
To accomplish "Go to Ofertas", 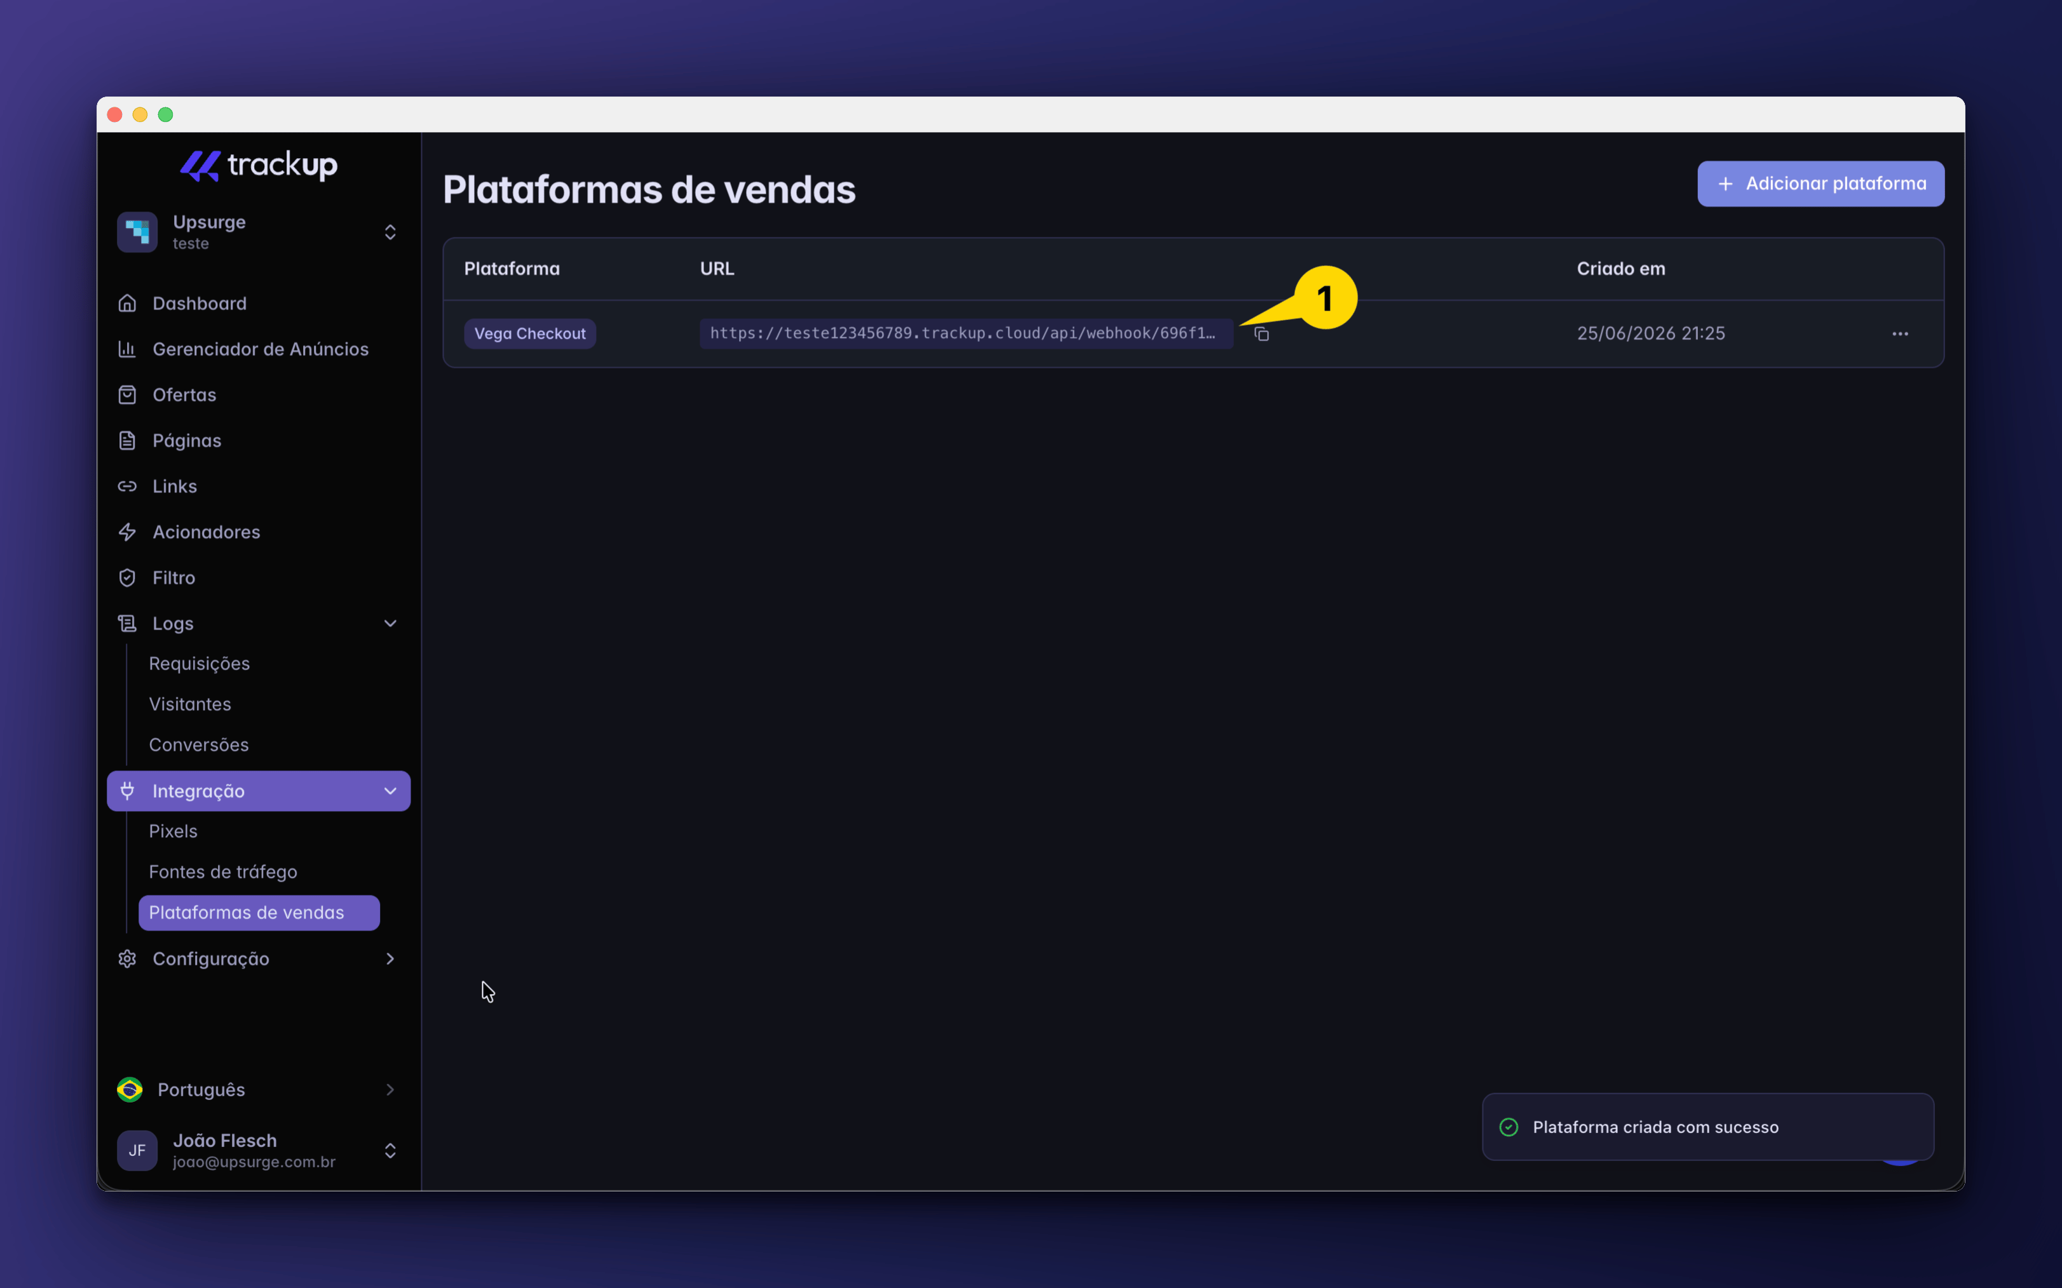I will click(x=258, y=394).
